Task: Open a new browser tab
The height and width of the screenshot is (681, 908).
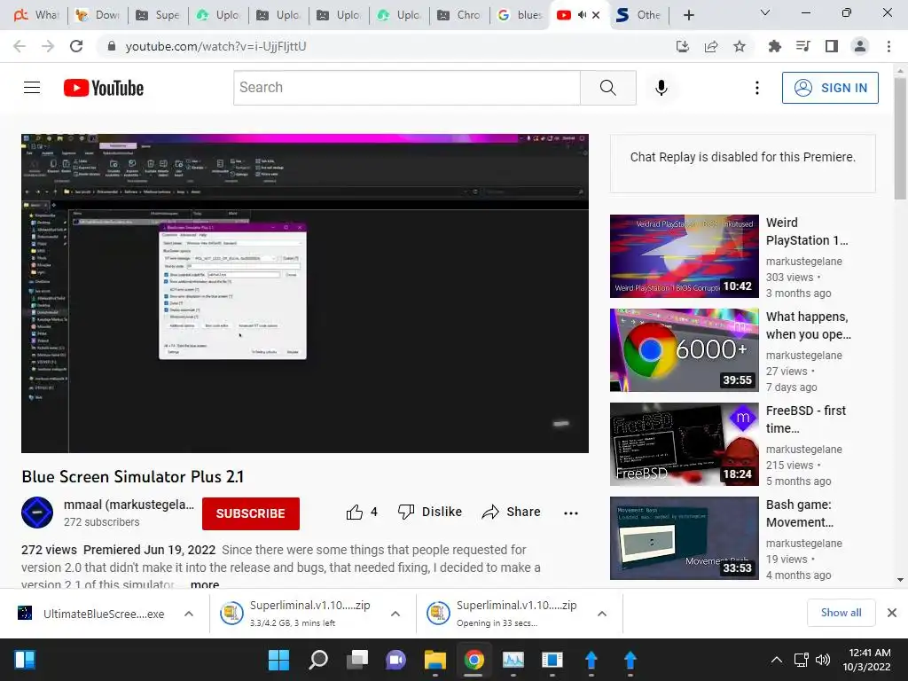Action: click(x=688, y=15)
